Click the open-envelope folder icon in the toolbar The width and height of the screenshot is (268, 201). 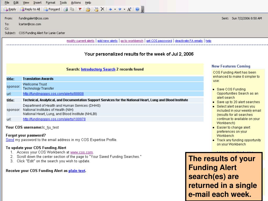[x=88, y=9]
